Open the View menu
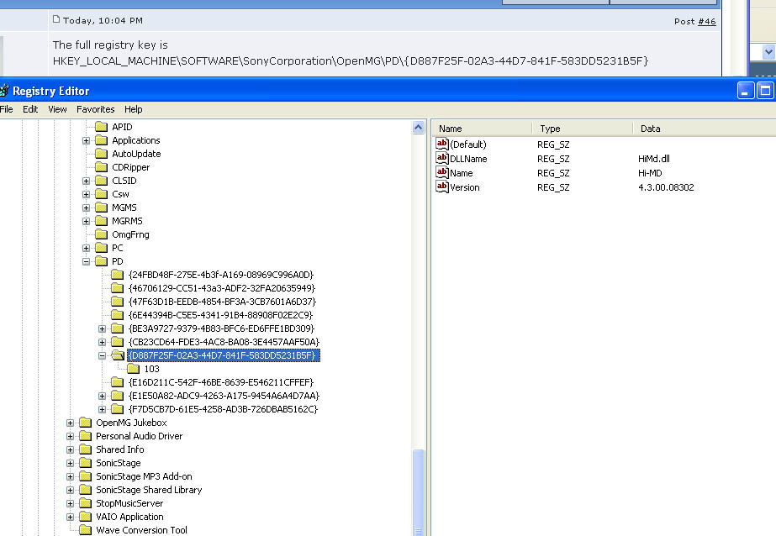 click(x=57, y=109)
